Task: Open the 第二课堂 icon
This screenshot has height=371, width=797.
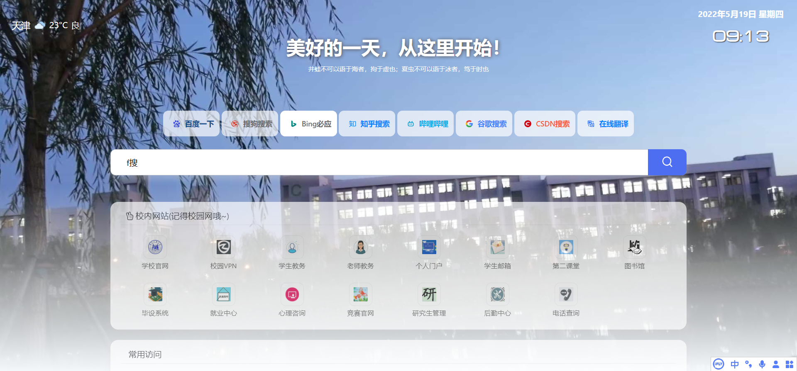Action: (566, 247)
